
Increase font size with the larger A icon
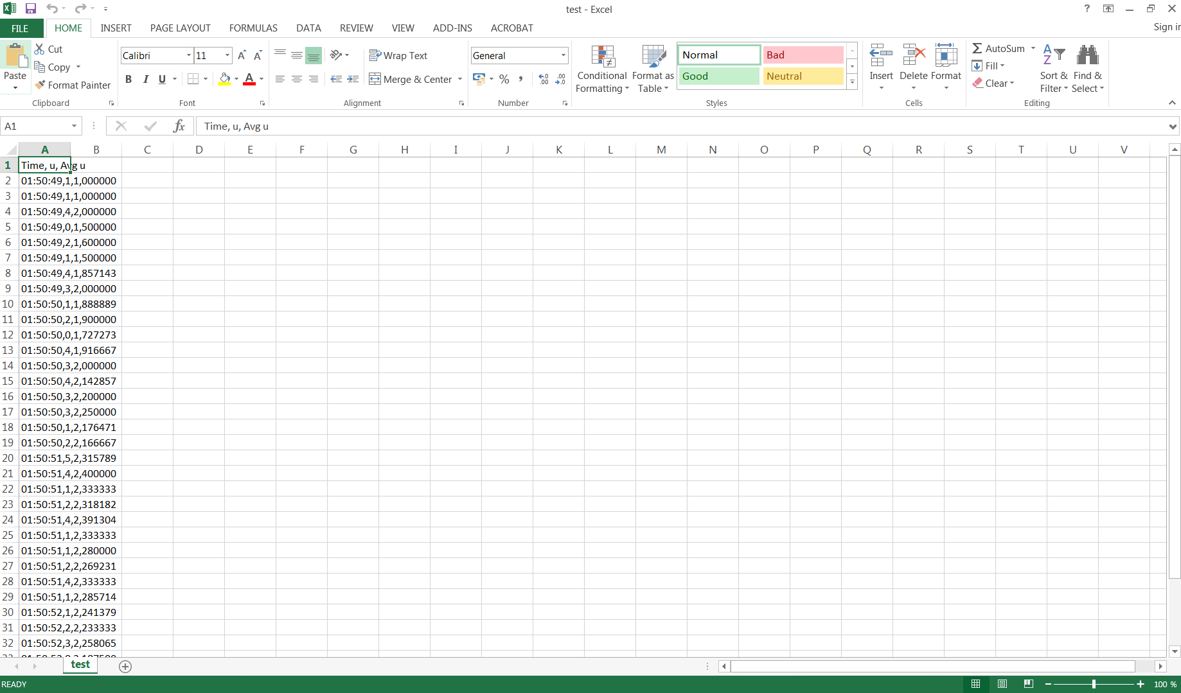(x=242, y=55)
